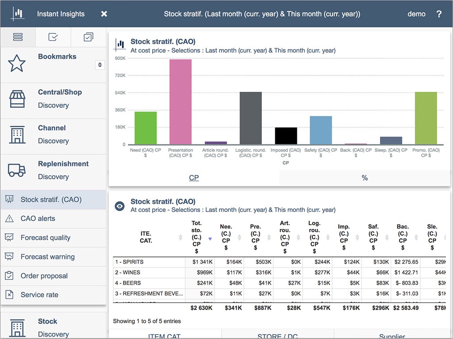Click the Instant Insights logo icon
The width and height of the screenshot is (453, 339).
[18, 14]
